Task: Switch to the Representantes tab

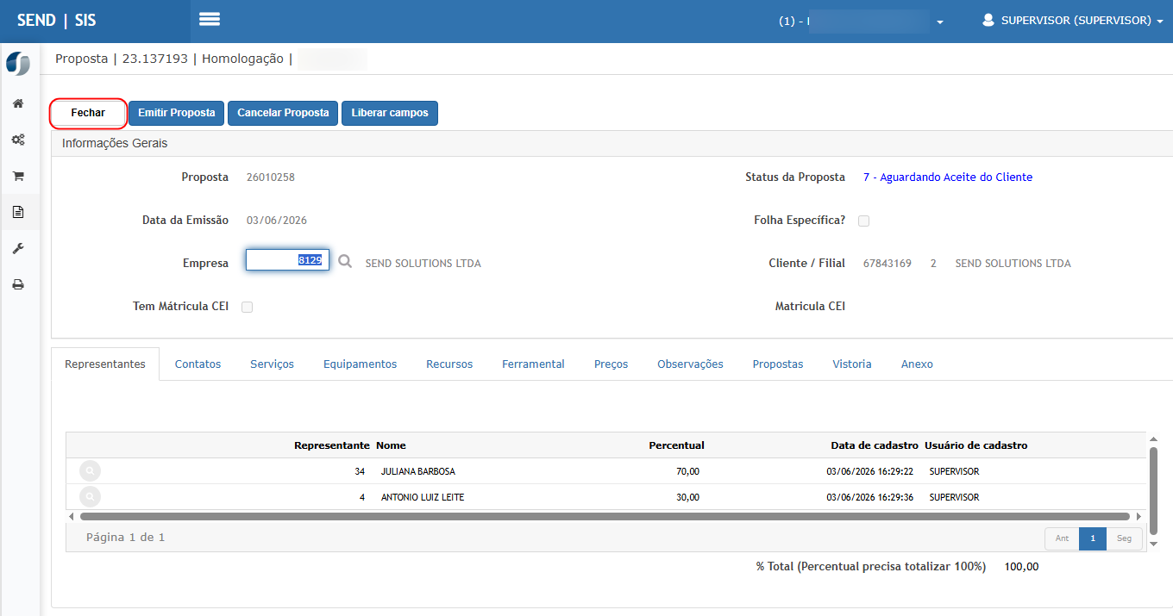Action: click(x=105, y=364)
